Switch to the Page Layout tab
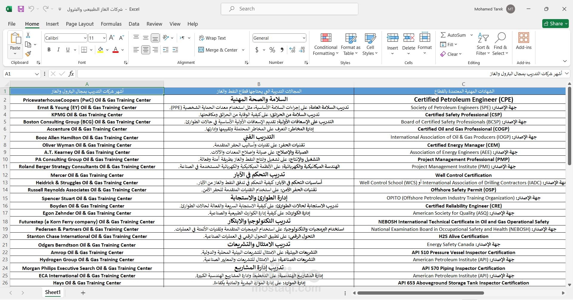 (x=80, y=24)
